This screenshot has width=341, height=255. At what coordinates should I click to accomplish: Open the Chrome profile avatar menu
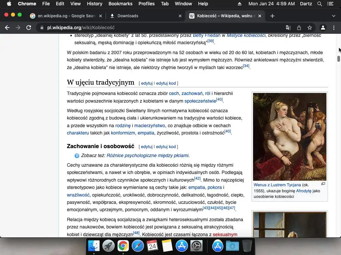tap(323, 28)
